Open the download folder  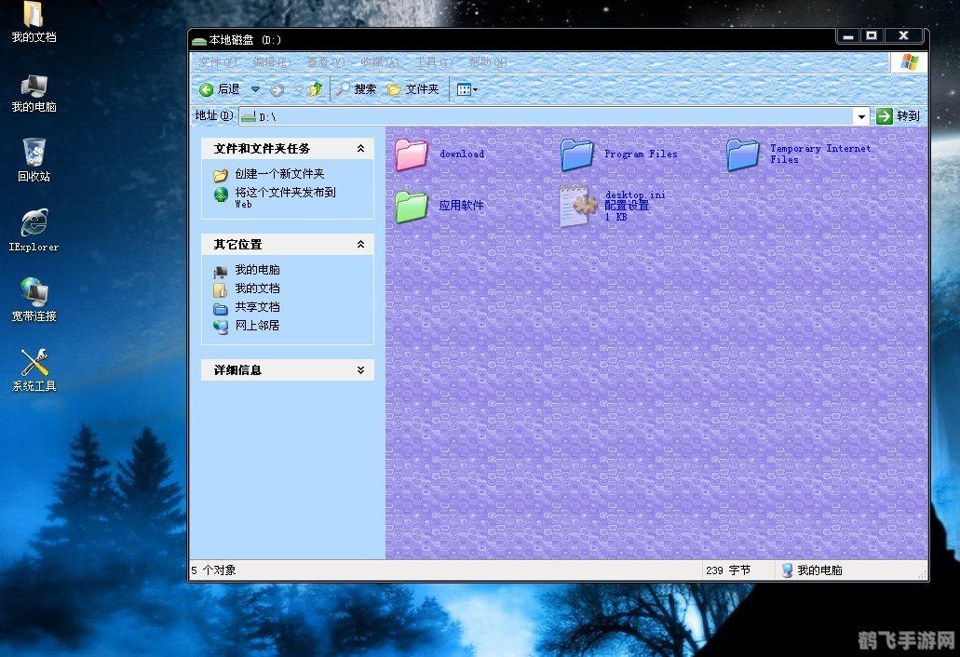coord(411,154)
